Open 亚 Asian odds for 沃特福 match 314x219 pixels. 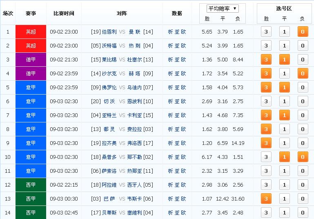coord(177,45)
